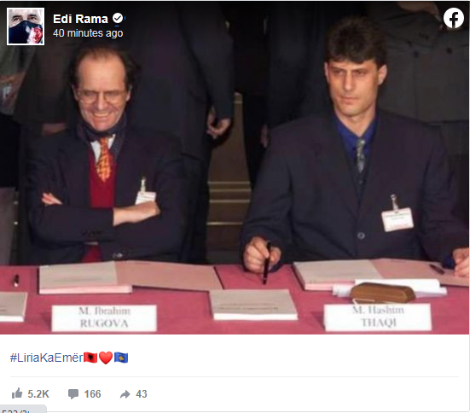Image resolution: width=470 pixels, height=413 pixels.
Task: View the 166 comments count
Action: (92, 394)
